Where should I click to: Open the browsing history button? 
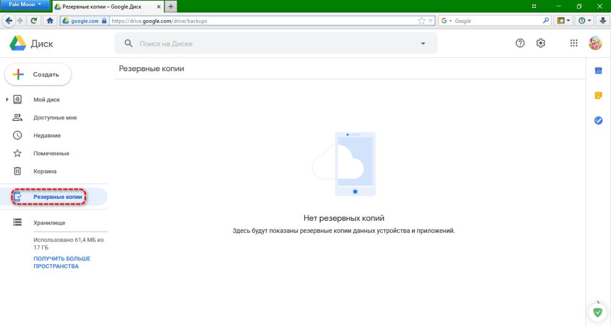(584, 21)
